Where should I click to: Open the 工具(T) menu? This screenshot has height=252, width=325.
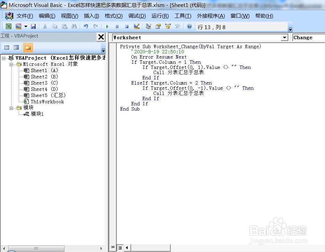click(x=183, y=16)
